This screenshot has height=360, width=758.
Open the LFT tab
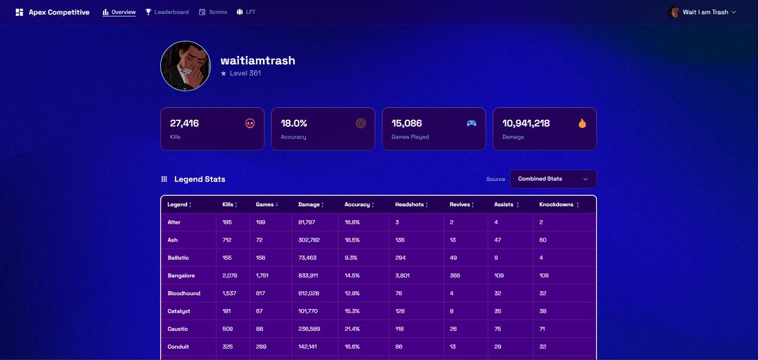click(246, 12)
